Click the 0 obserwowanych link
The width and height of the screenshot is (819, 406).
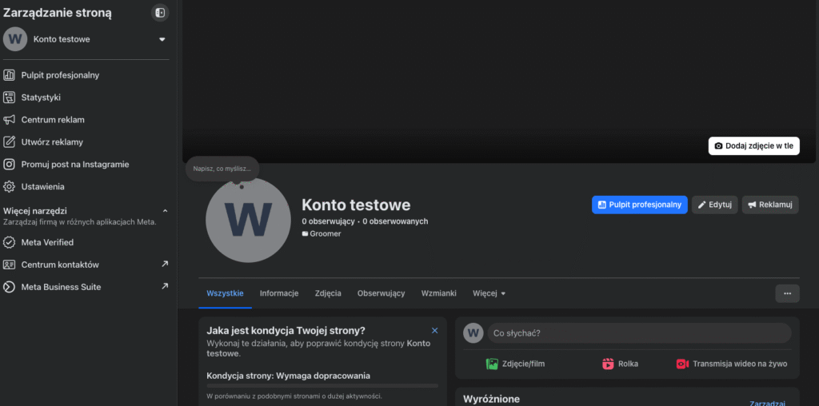pyautogui.click(x=395, y=221)
